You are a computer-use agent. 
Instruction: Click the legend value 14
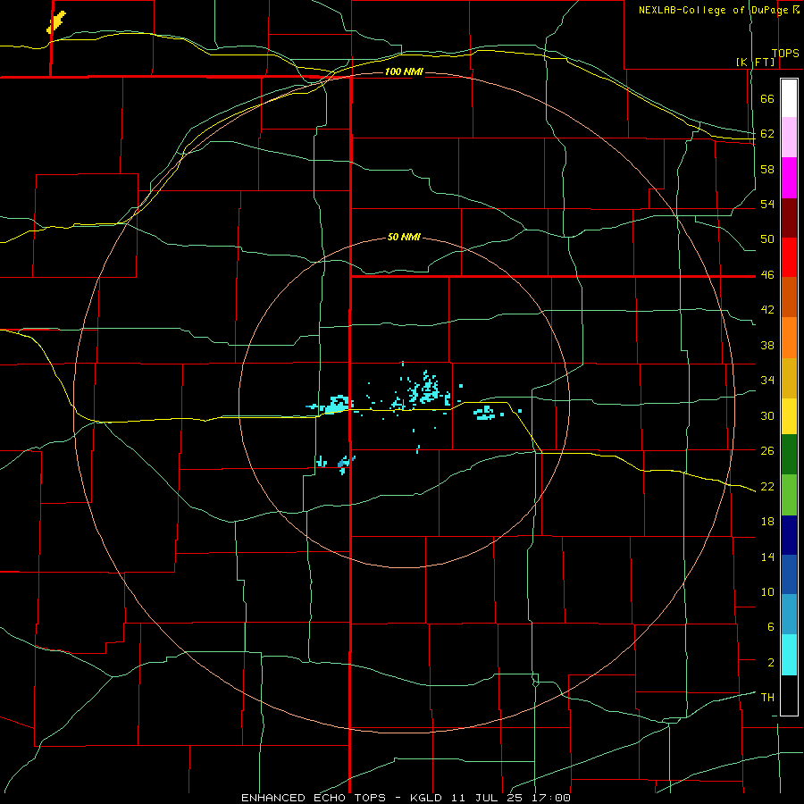[767, 557]
